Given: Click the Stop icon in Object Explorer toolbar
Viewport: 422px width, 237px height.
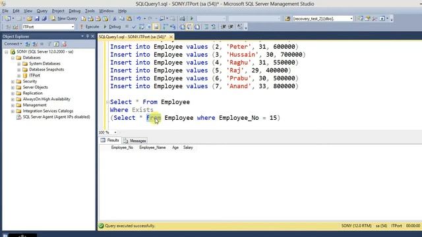Looking at the screenshot, I should pos(42,44).
